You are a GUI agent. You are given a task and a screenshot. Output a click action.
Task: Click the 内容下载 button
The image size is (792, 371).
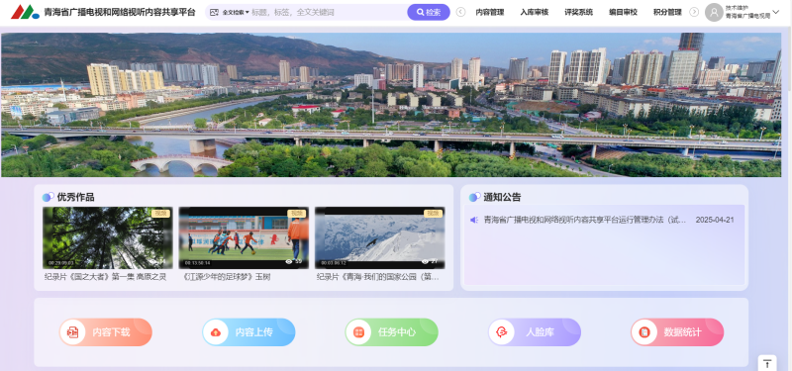click(x=106, y=332)
